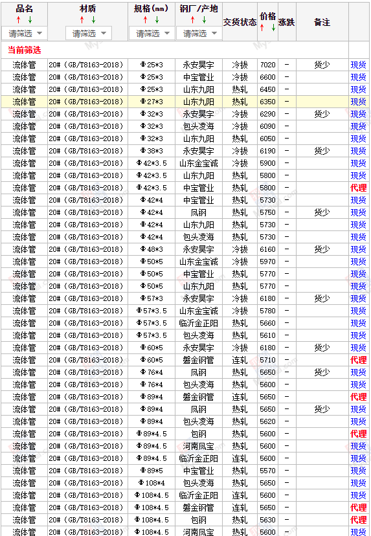Sort 规格(mm) ascending with red arrow
The height and width of the screenshot is (536, 371).
[146, 20]
